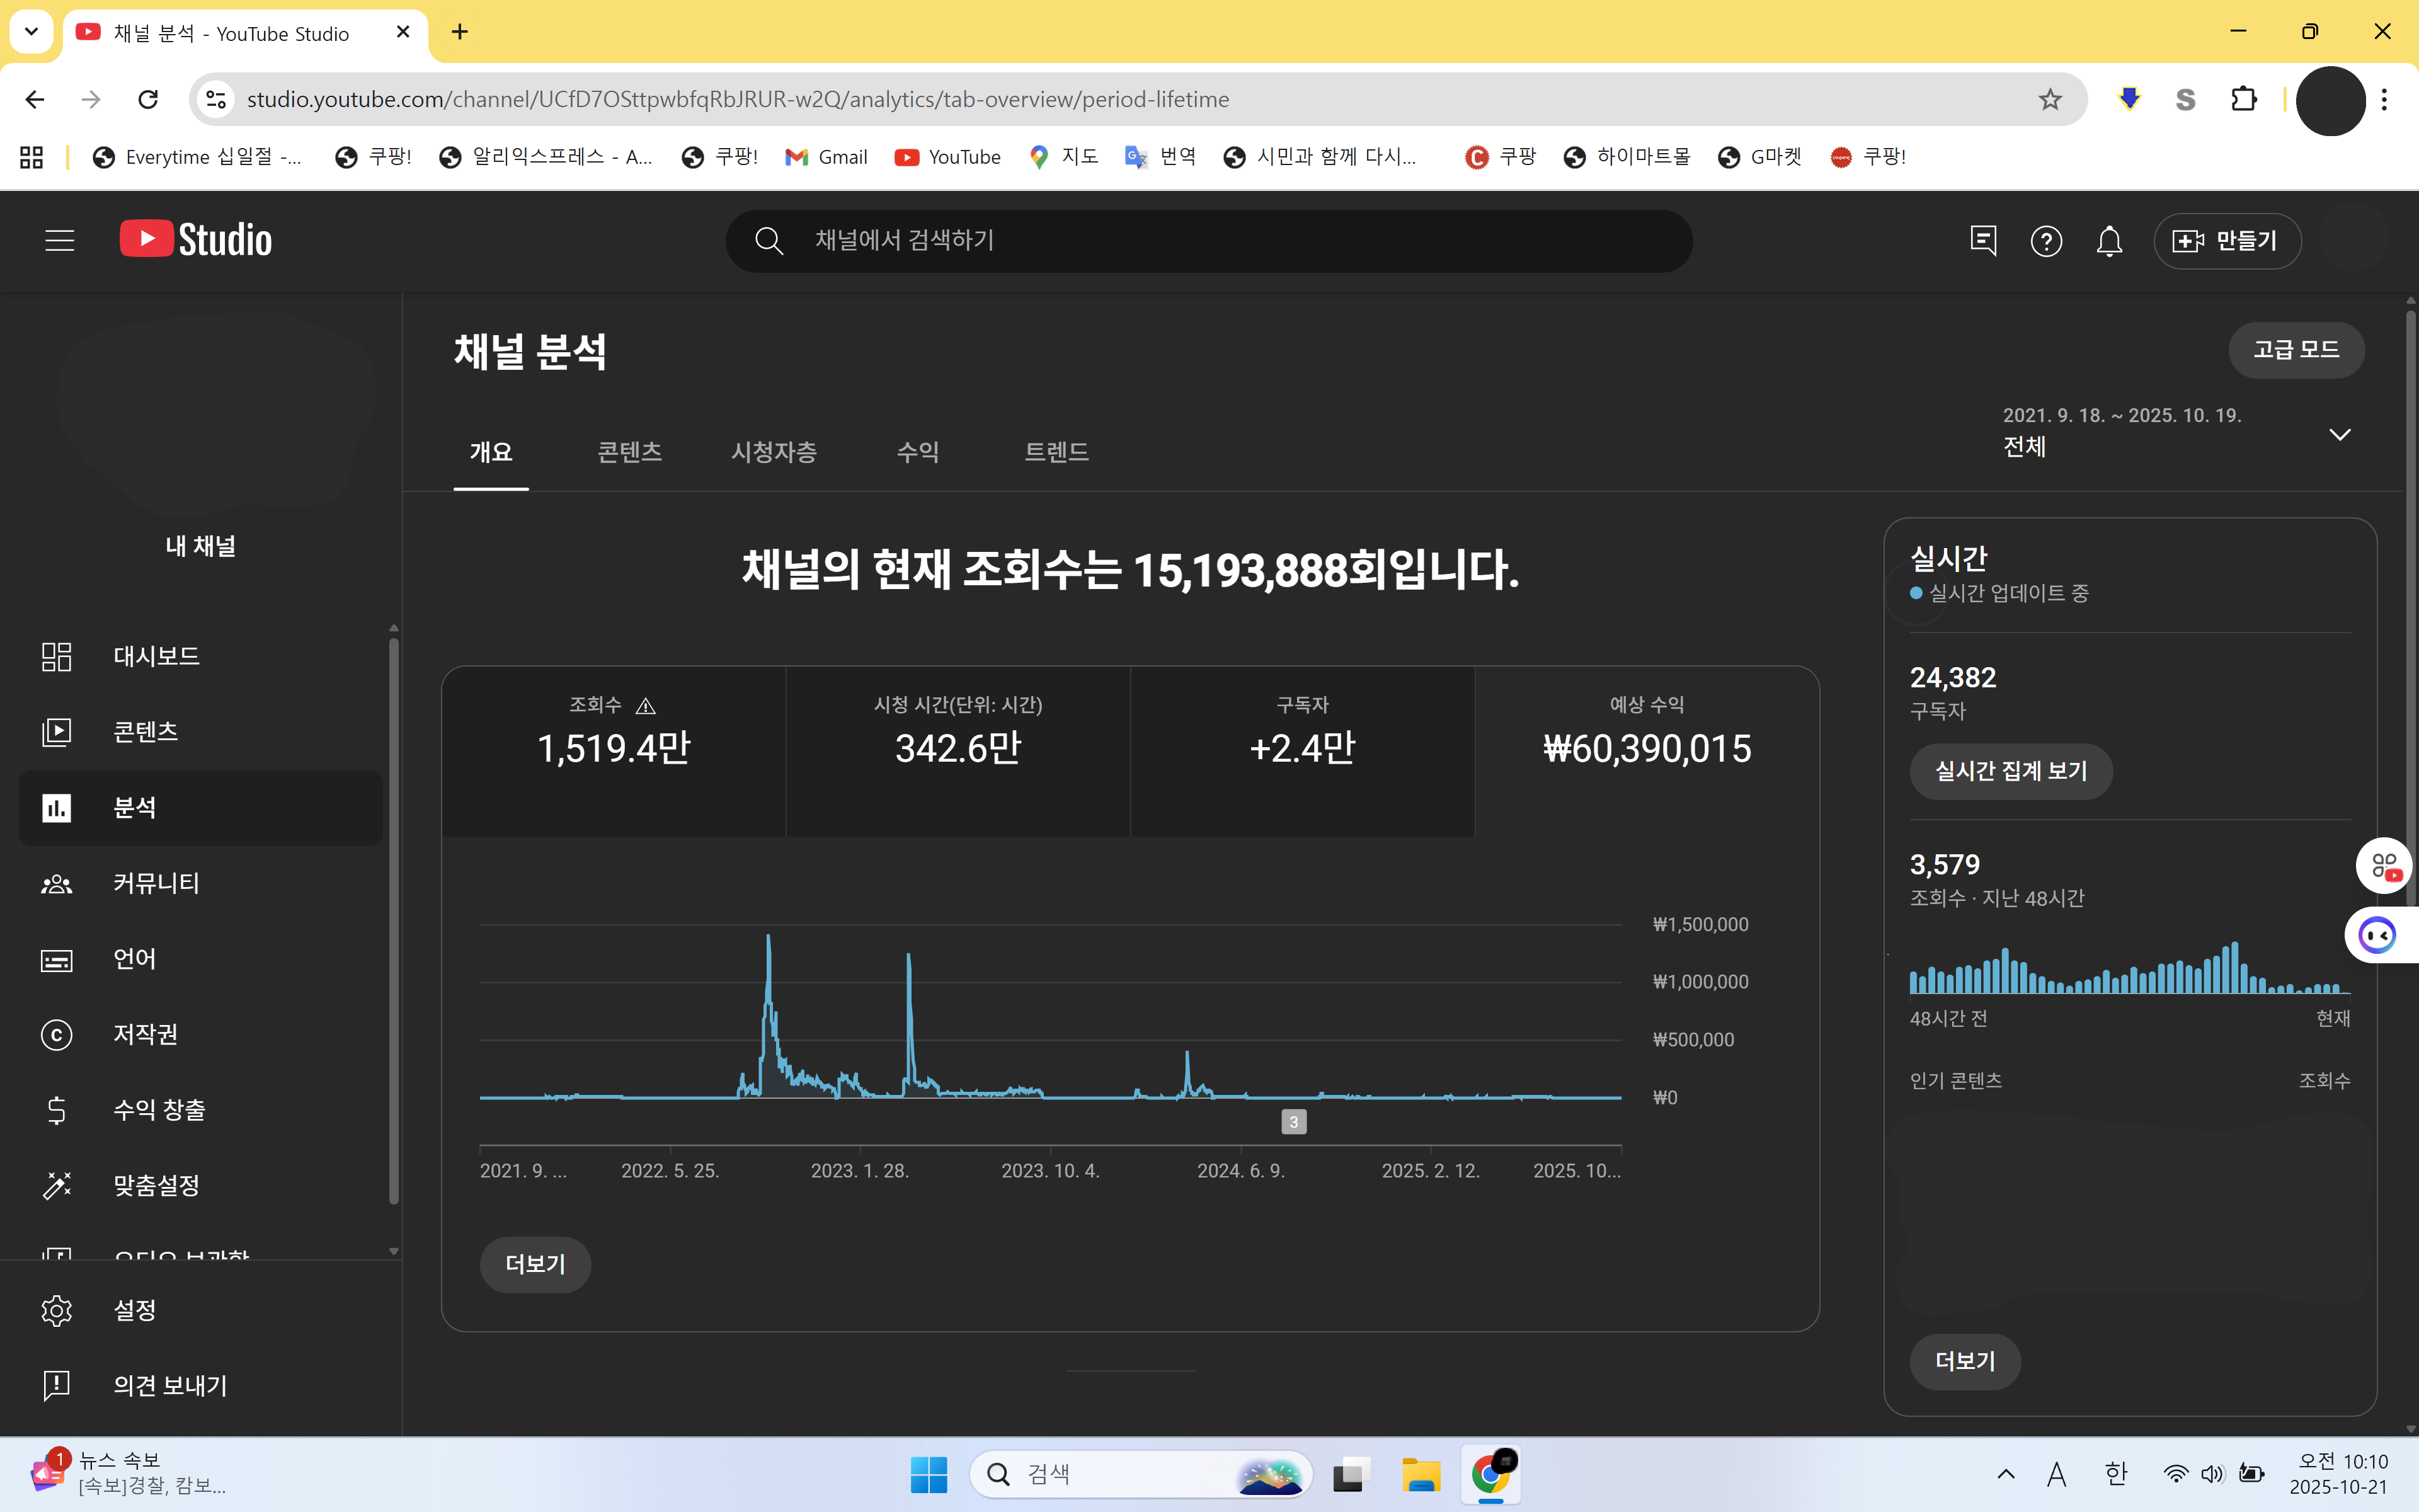Screen dimensions: 2419x1512
Task: Click 실시간 집계 보기 button
Action: pos(2010,771)
